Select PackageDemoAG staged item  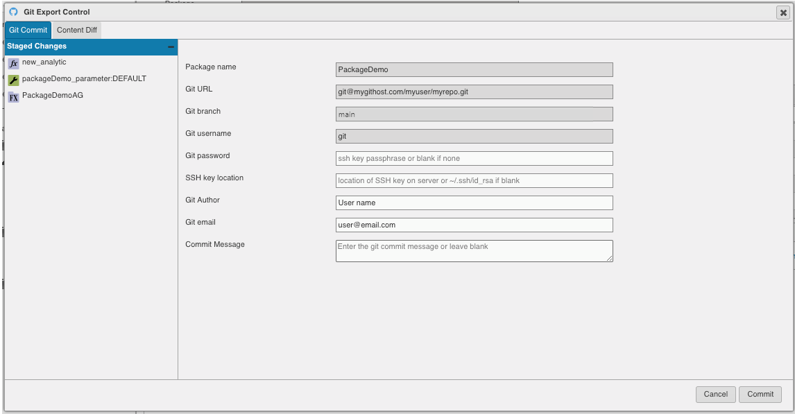pyautogui.click(x=53, y=95)
